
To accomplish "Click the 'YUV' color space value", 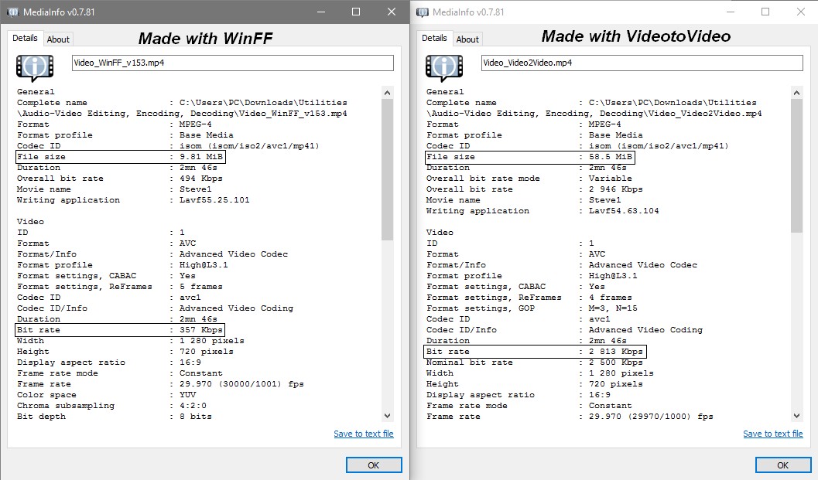I will [x=188, y=395].
